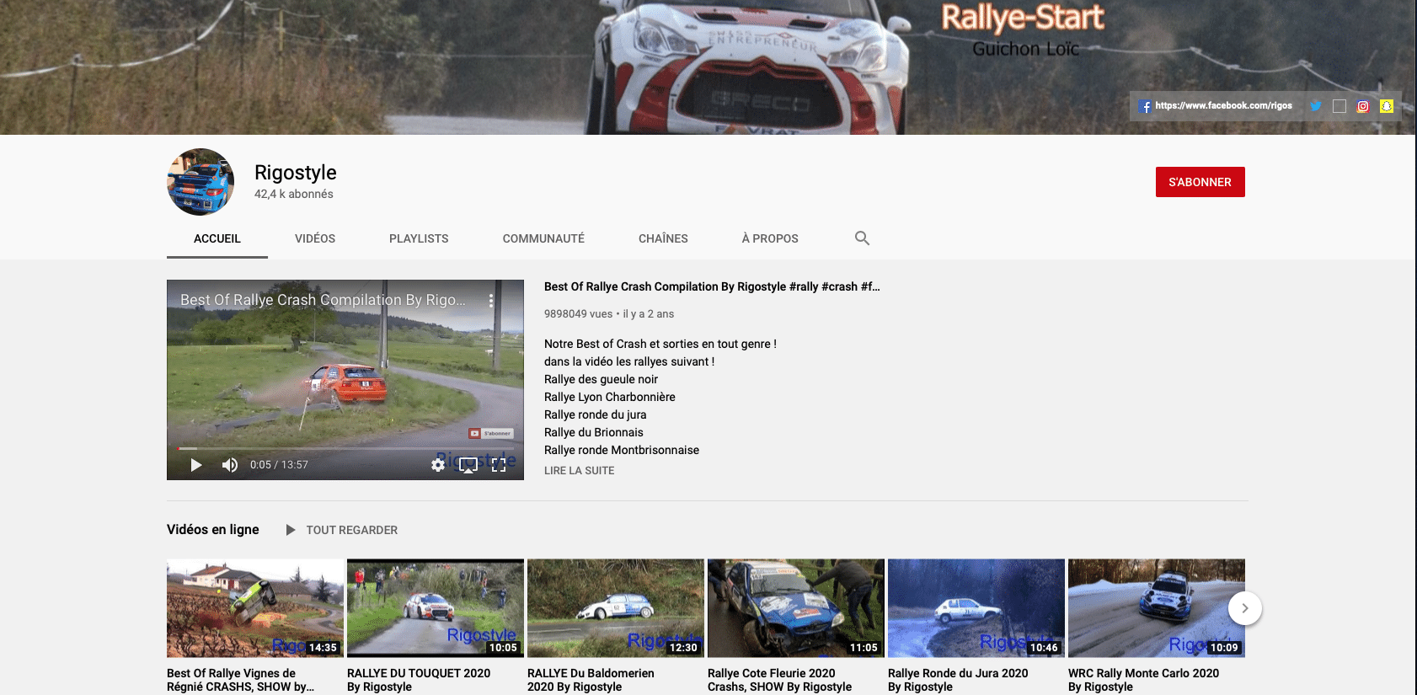Click the video title overlay in player
Screen dimensions: 1417x695
323,300
